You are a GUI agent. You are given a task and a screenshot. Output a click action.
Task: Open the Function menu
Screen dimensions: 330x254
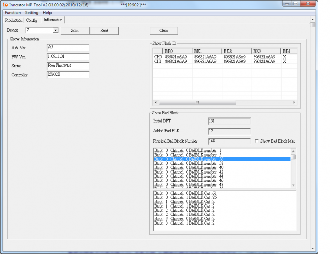pyautogui.click(x=12, y=13)
